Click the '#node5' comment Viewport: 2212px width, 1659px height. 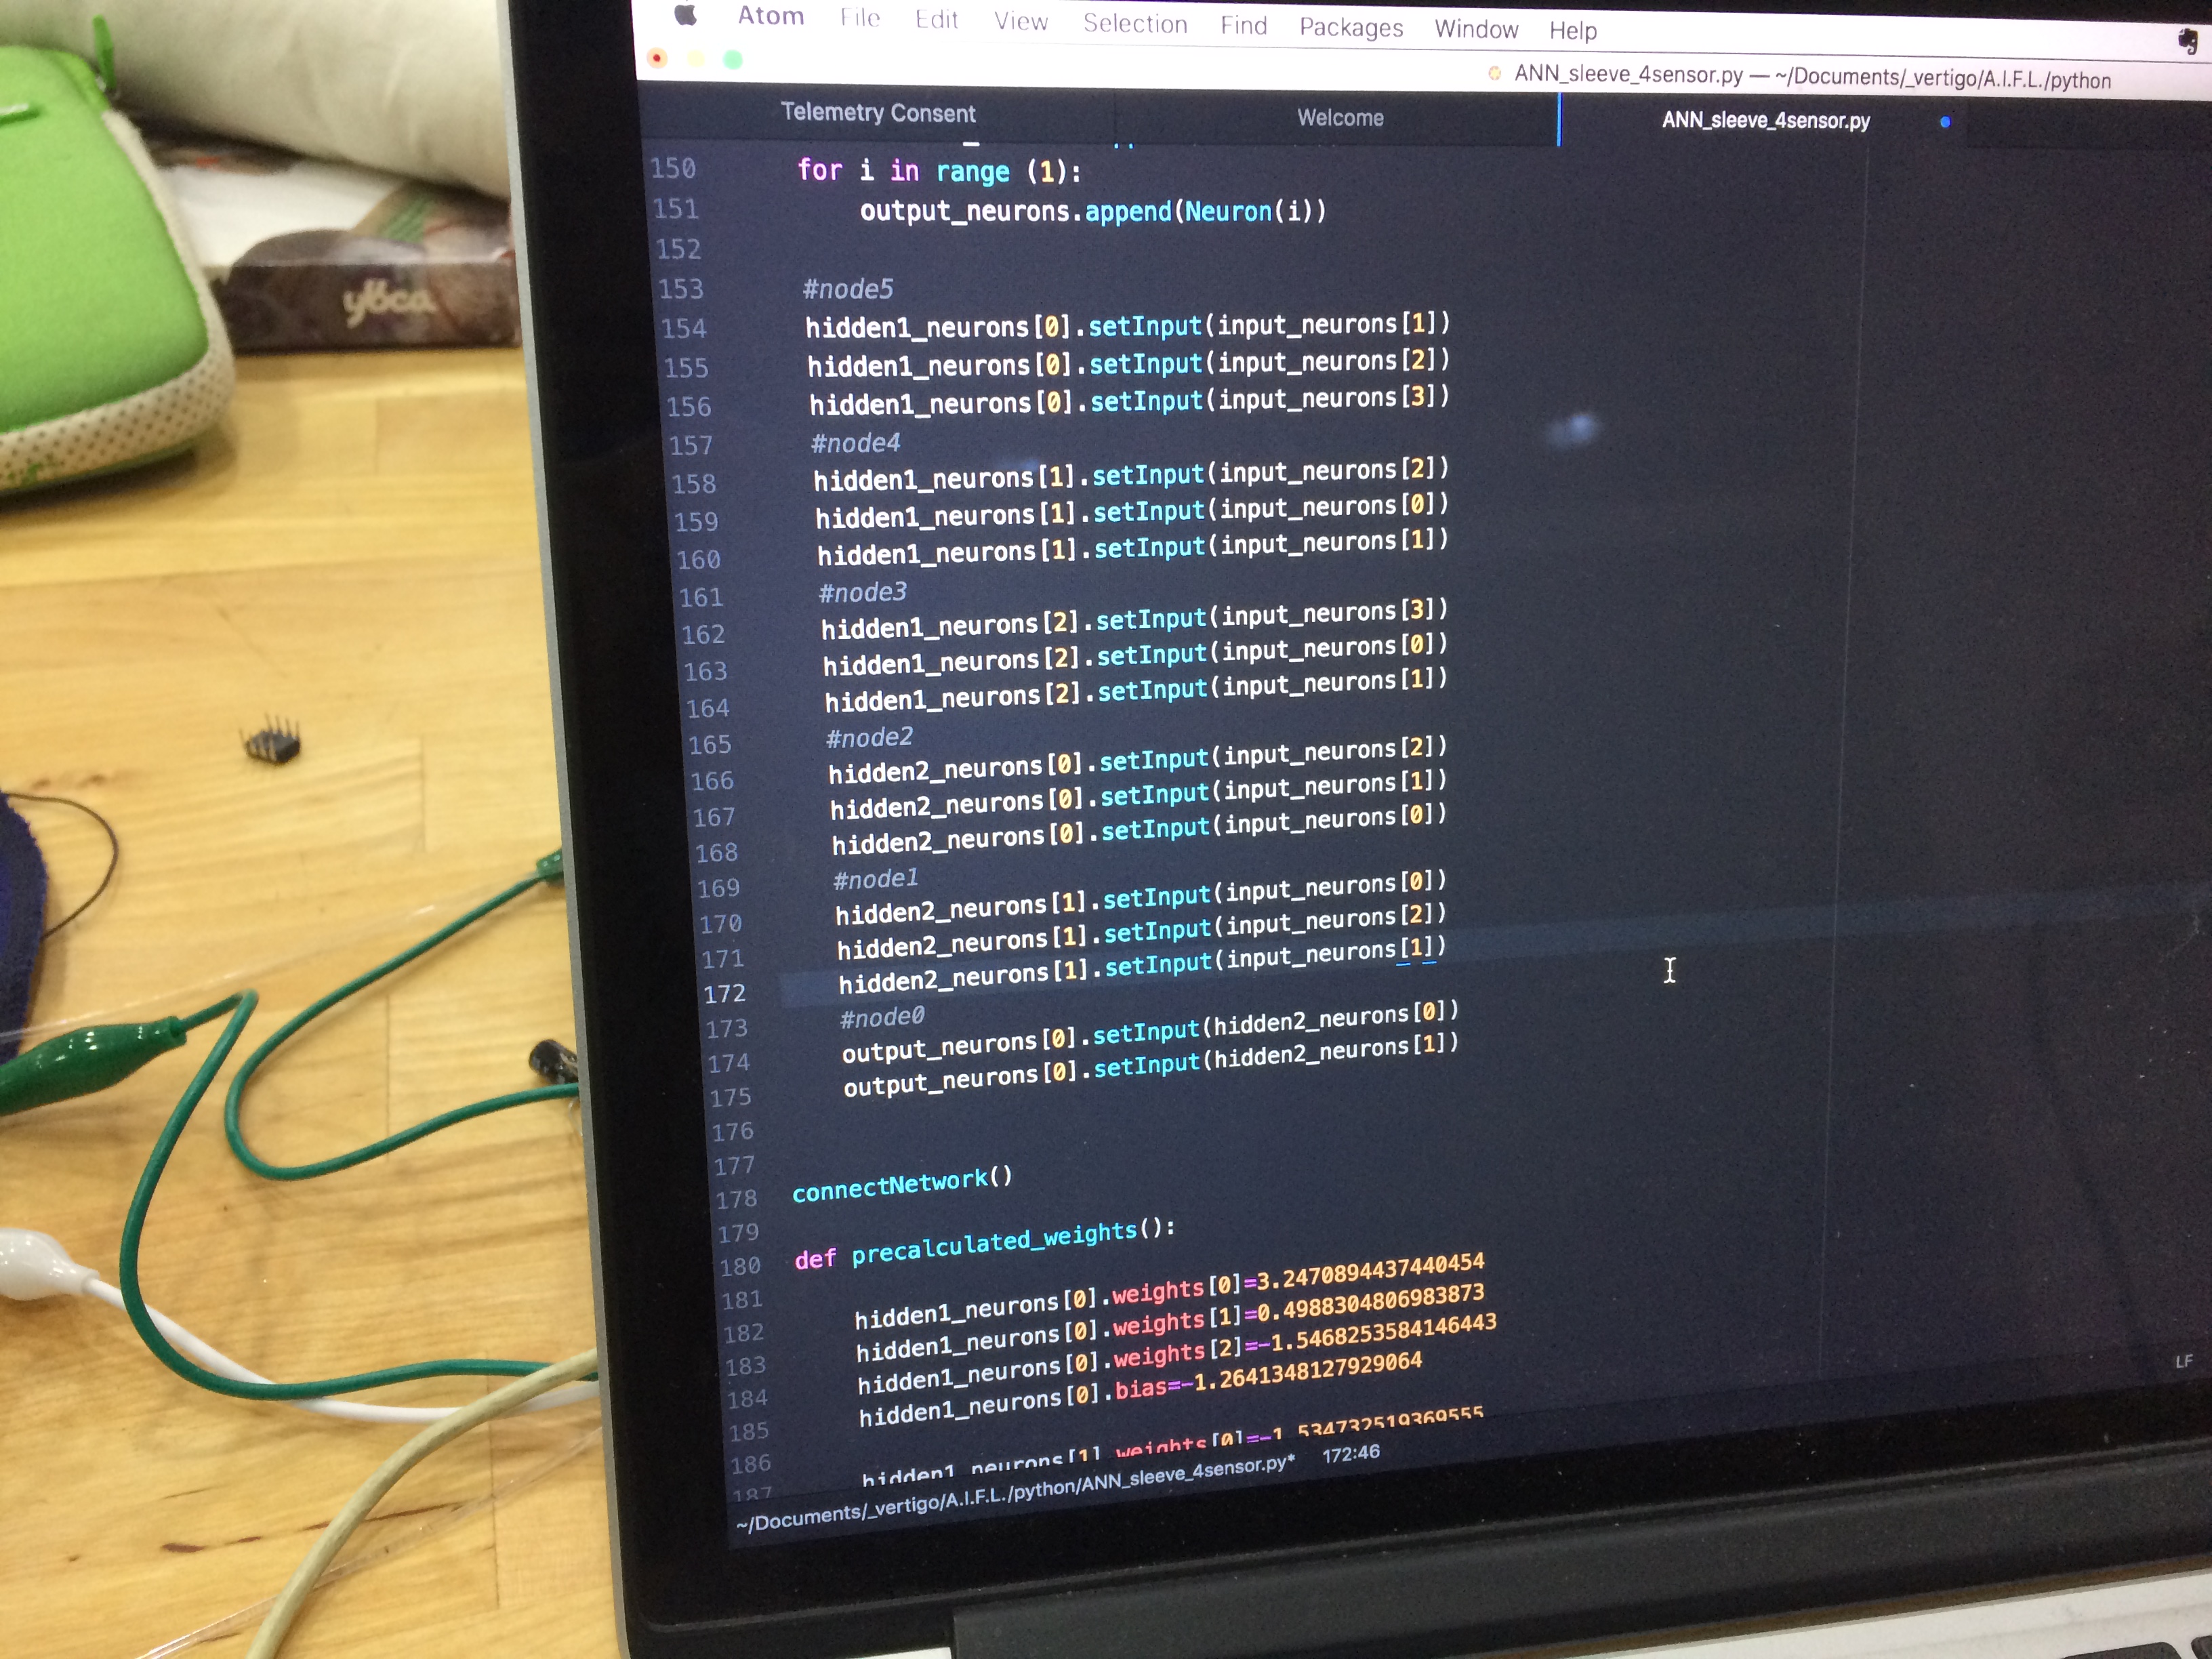click(x=848, y=290)
